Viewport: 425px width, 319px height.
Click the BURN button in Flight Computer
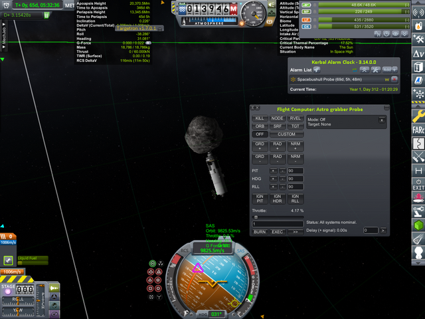[260, 232]
